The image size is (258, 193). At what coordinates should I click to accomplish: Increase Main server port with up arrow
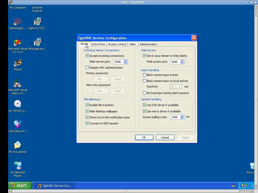coord(125,61)
